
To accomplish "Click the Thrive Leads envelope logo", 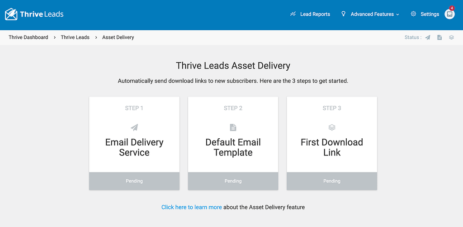I will coord(11,14).
